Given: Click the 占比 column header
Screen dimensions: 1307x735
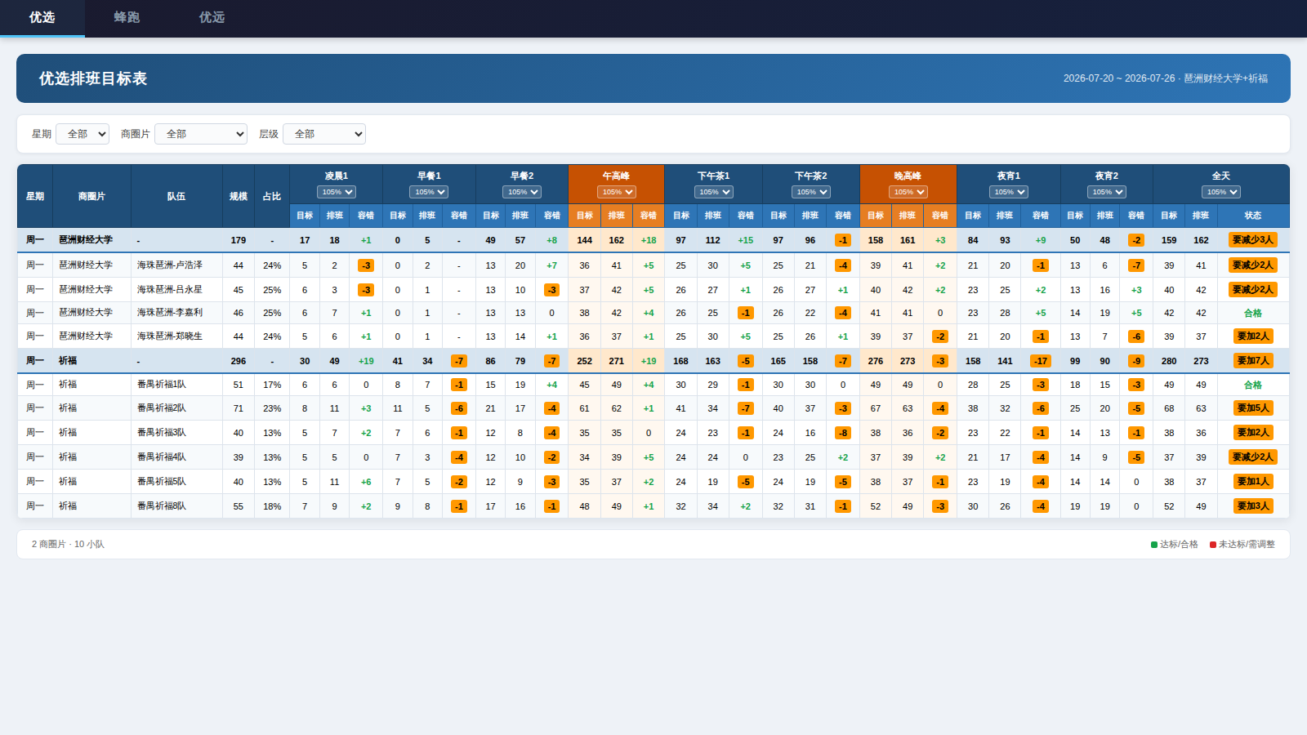Looking at the screenshot, I should coord(272,196).
